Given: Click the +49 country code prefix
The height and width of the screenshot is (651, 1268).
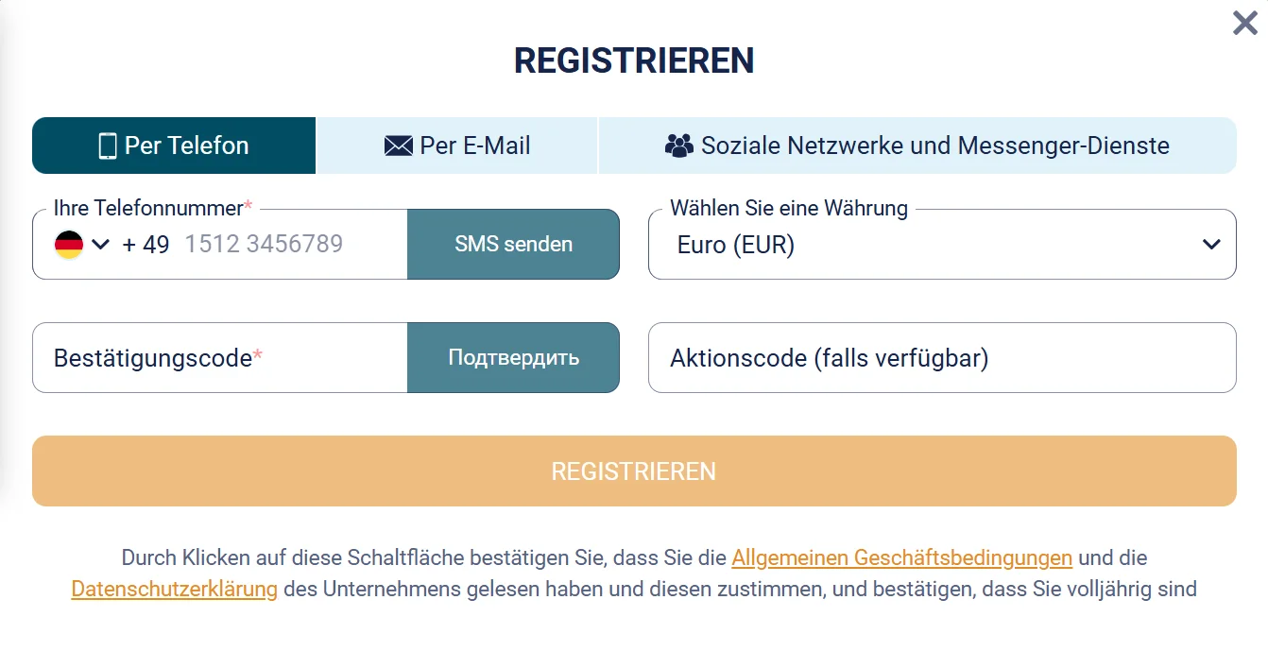Looking at the screenshot, I should pos(146,244).
